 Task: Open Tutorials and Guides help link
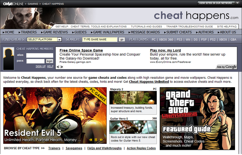[146, 27]
